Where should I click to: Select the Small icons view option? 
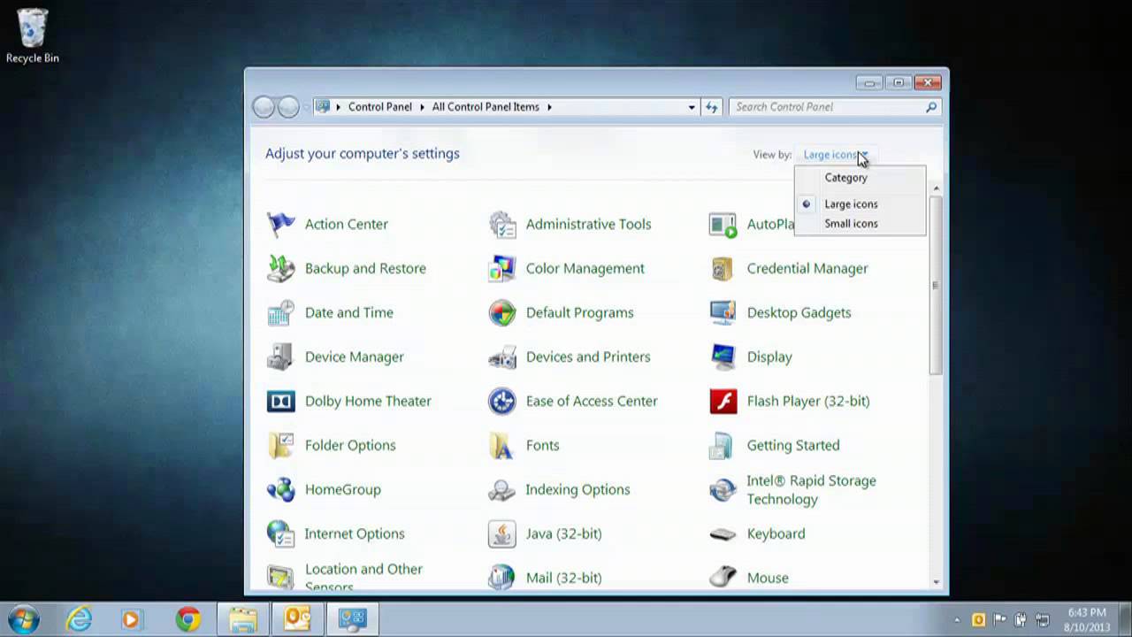[x=851, y=223]
